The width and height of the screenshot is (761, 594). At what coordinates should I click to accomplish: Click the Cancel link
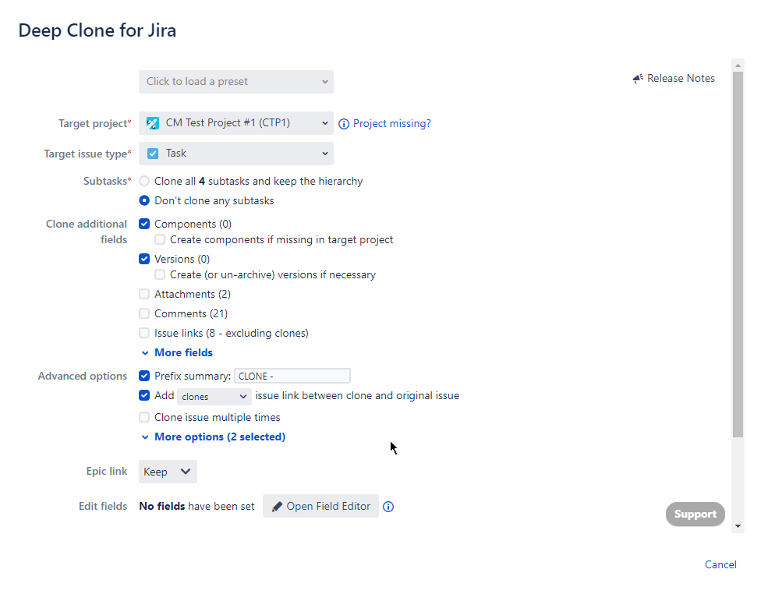pos(720,564)
